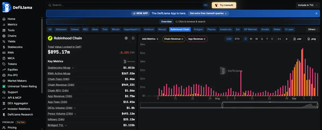Select cumulative C option

[x=272, y=39]
